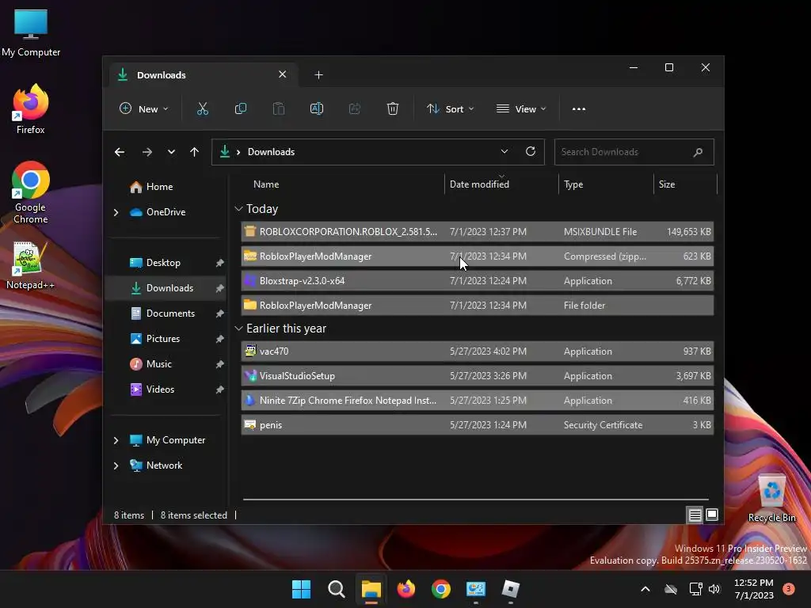Switch to details view layout icon
The image size is (811, 608).
[695, 515]
